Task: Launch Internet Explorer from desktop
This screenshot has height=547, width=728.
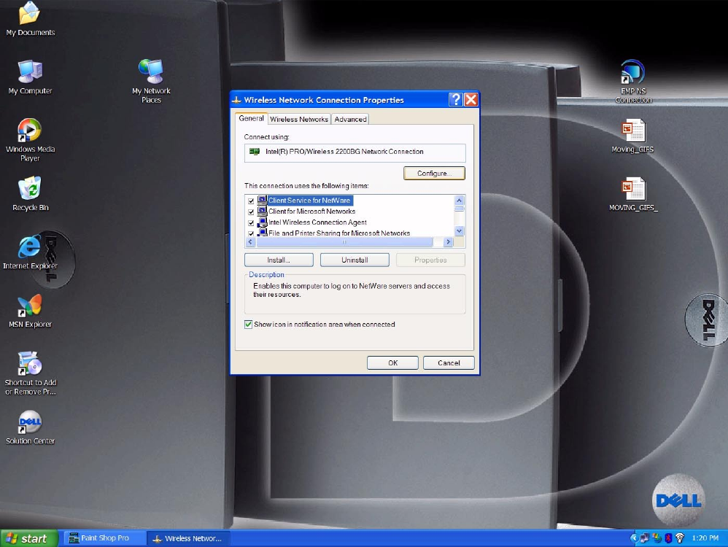Action: (x=30, y=252)
